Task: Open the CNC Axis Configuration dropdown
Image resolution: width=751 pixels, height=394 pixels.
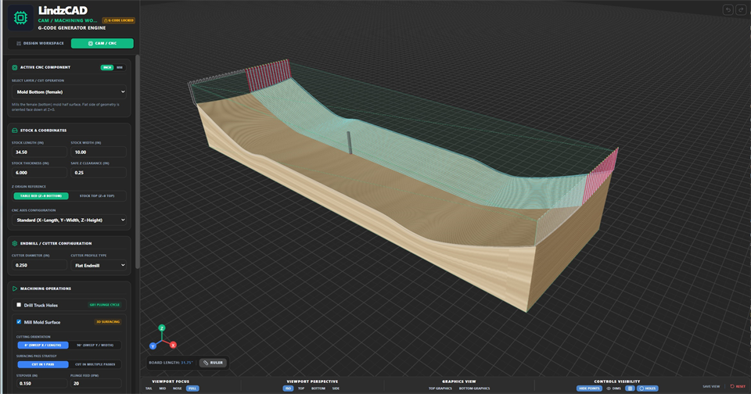Action: 70,220
